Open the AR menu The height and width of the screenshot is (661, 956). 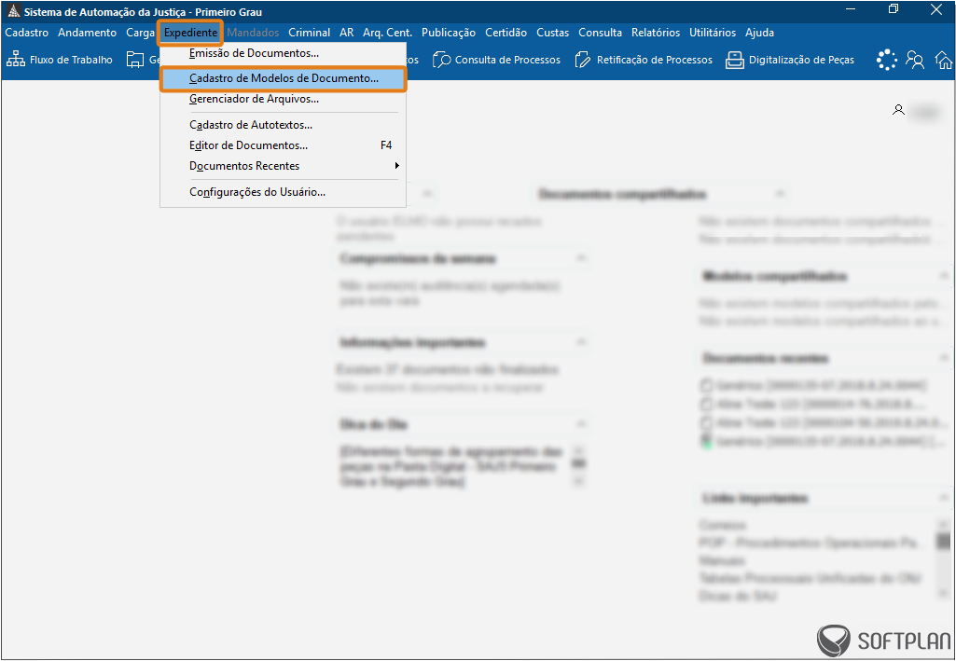[x=347, y=33]
